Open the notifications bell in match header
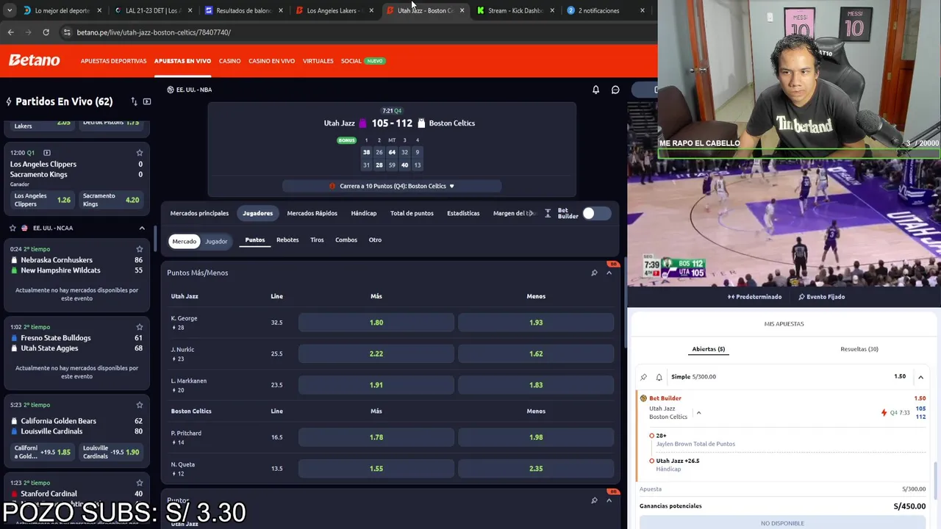 pos(595,90)
